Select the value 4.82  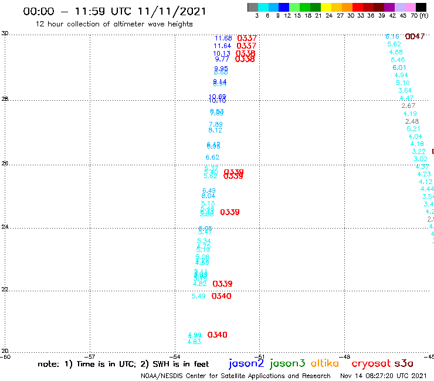click(199, 284)
